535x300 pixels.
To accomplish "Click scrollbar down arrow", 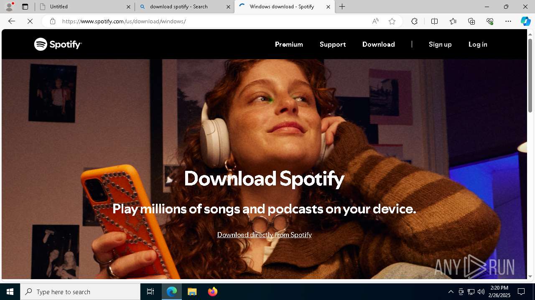I will 530,276.
